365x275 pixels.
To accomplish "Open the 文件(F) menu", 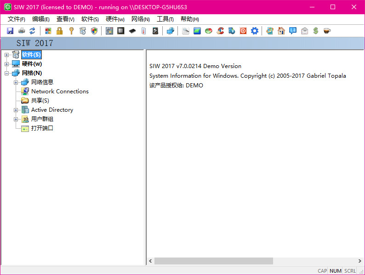I will pos(16,19).
